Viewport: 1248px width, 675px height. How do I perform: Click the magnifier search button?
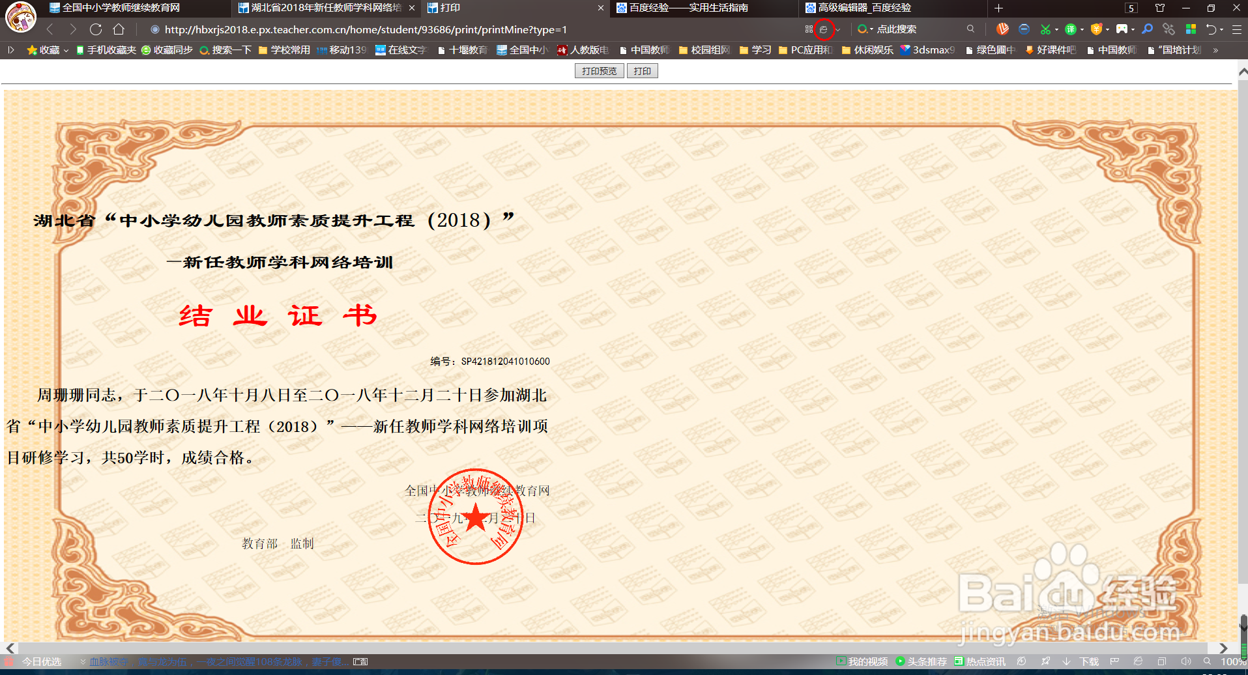tap(971, 29)
